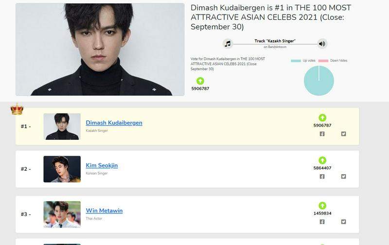Share Win Metawin on Twitter
The height and width of the screenshot is (245, 389).
pyautogui.click(x=343, y=222)
